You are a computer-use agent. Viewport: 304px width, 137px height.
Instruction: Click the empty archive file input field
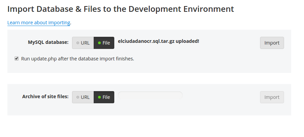pyautogui.click(x=150, y=96)
